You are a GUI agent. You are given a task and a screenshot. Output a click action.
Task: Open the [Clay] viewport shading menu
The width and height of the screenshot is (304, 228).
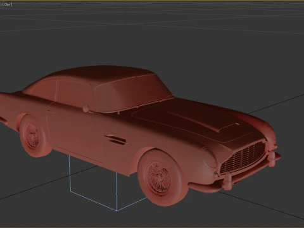(x=7, y=4)
